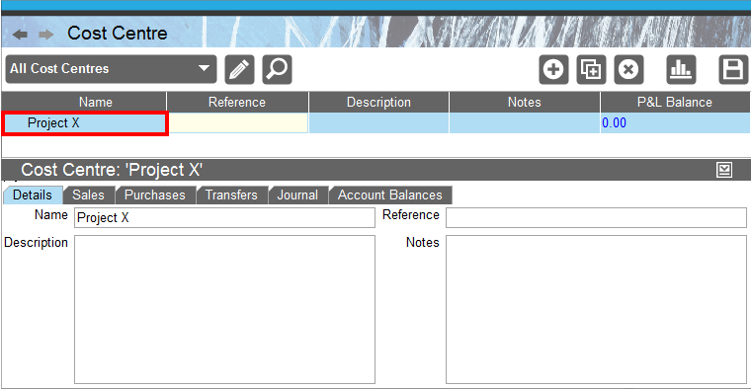
Task: Go forward with the right arrow
Action: tap(46, 35)
